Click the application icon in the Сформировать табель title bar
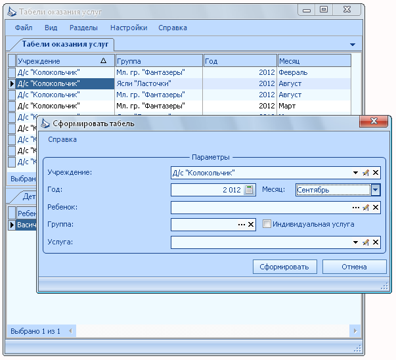 point(45,124)
